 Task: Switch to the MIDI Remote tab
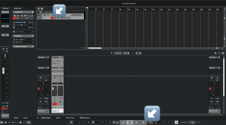(x=85, y=118)
